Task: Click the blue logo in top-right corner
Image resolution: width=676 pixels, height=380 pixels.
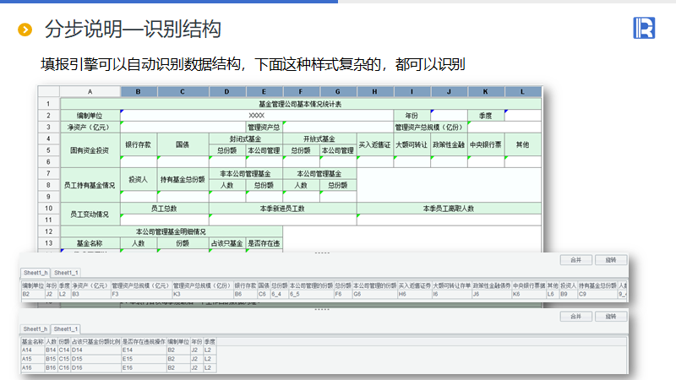Action: (644, 28)
